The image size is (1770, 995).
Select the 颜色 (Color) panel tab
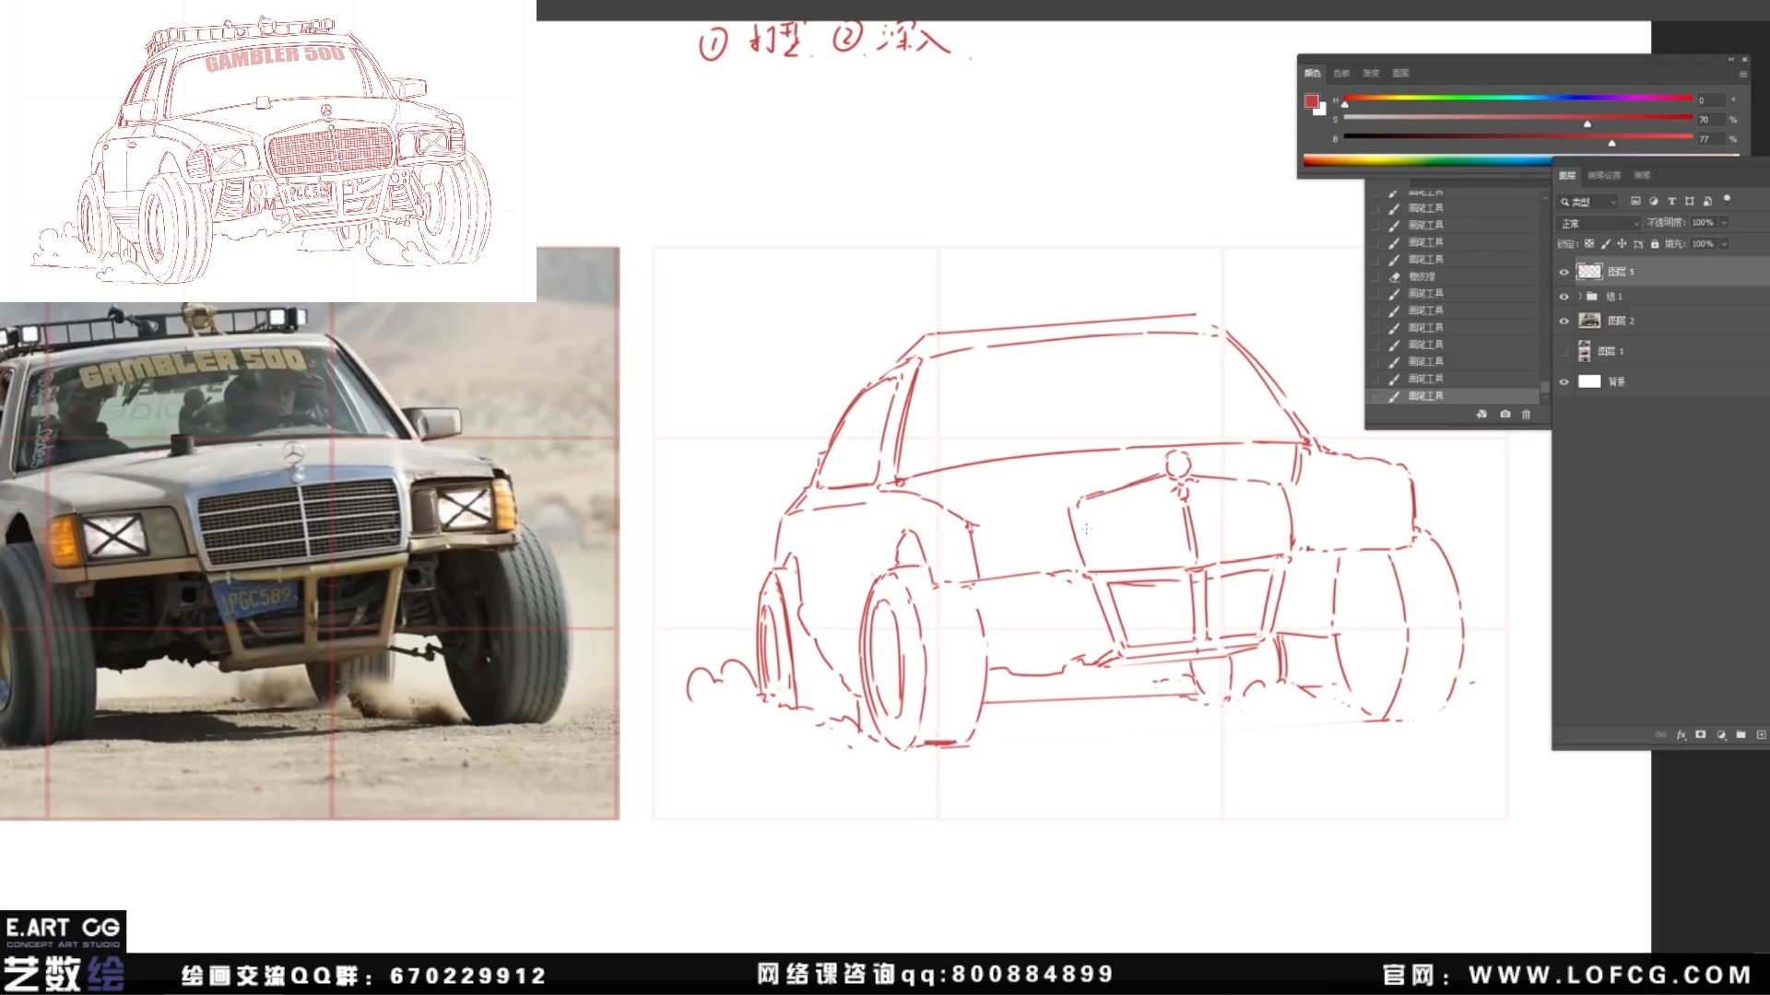click(1312, 73)
